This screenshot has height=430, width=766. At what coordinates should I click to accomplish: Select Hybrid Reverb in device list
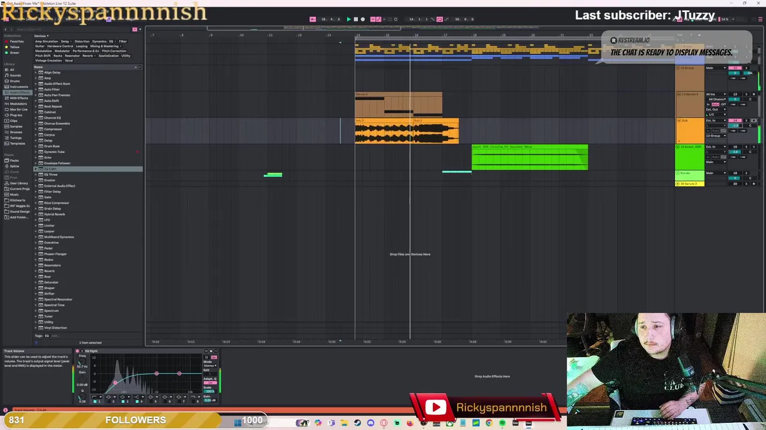point(54,214)
